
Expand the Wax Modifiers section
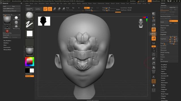click(x=7, y=41)
